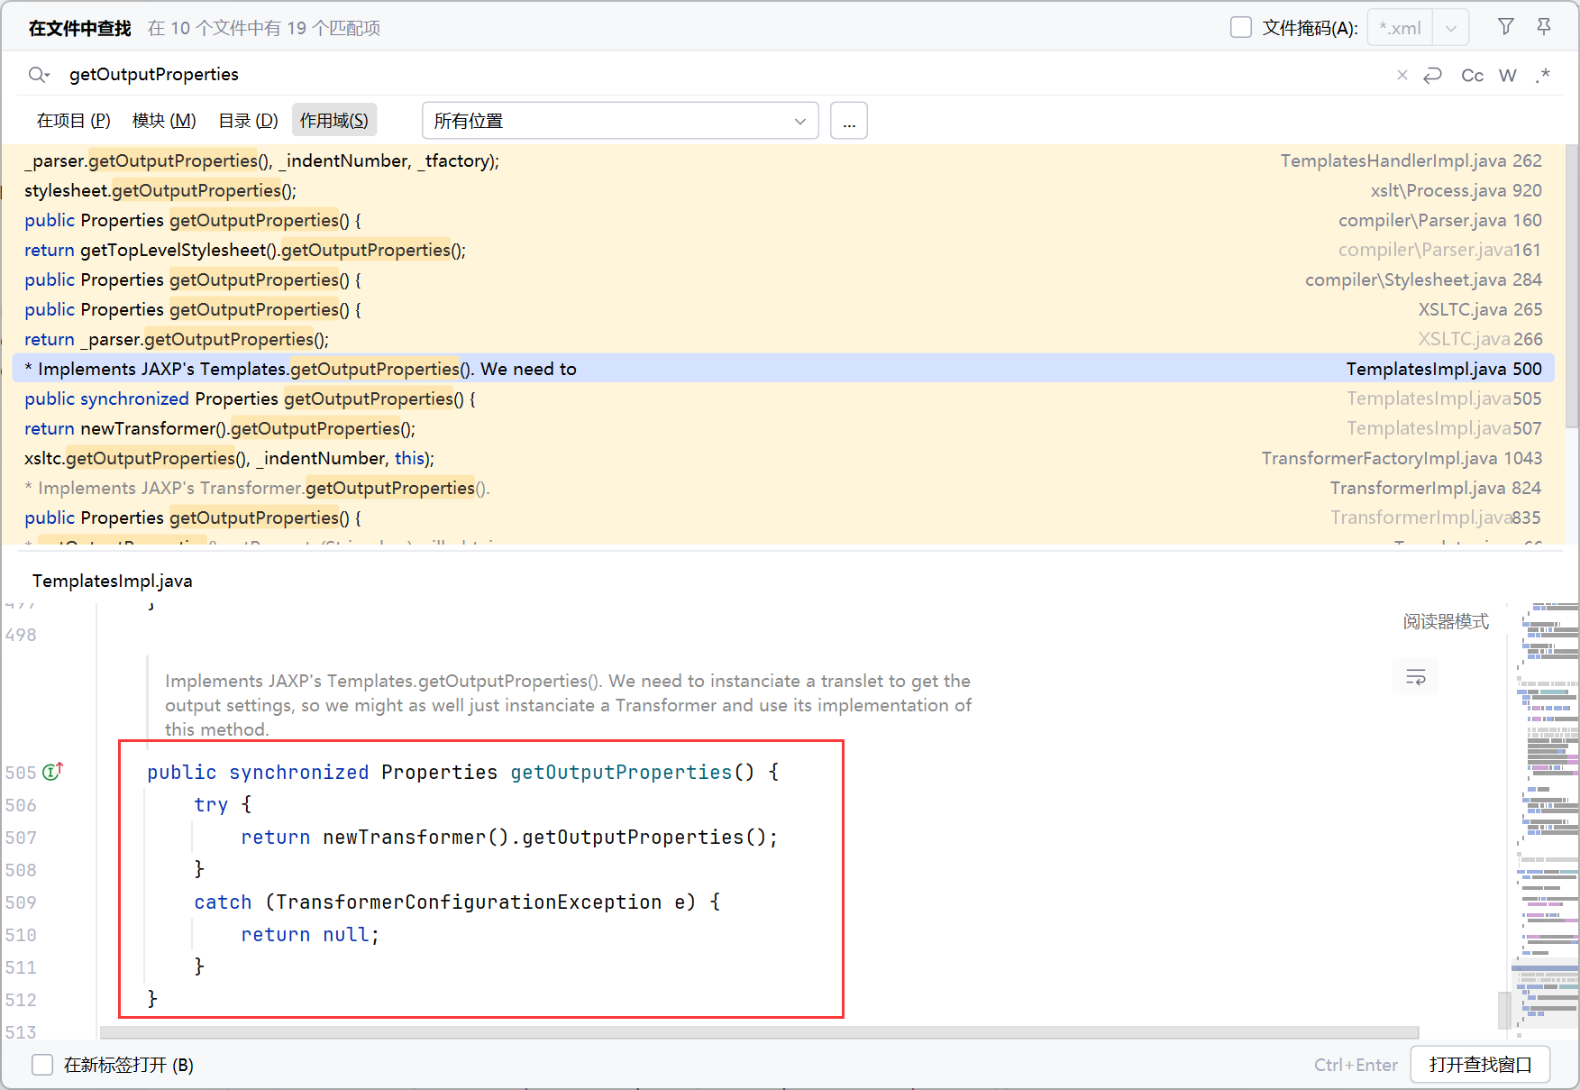Pin the find window
Viewport: 1580px width, 1090px height.
click(1544, 27)
